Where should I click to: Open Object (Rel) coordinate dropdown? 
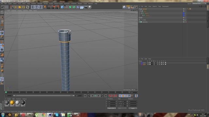tap(111, 108)
